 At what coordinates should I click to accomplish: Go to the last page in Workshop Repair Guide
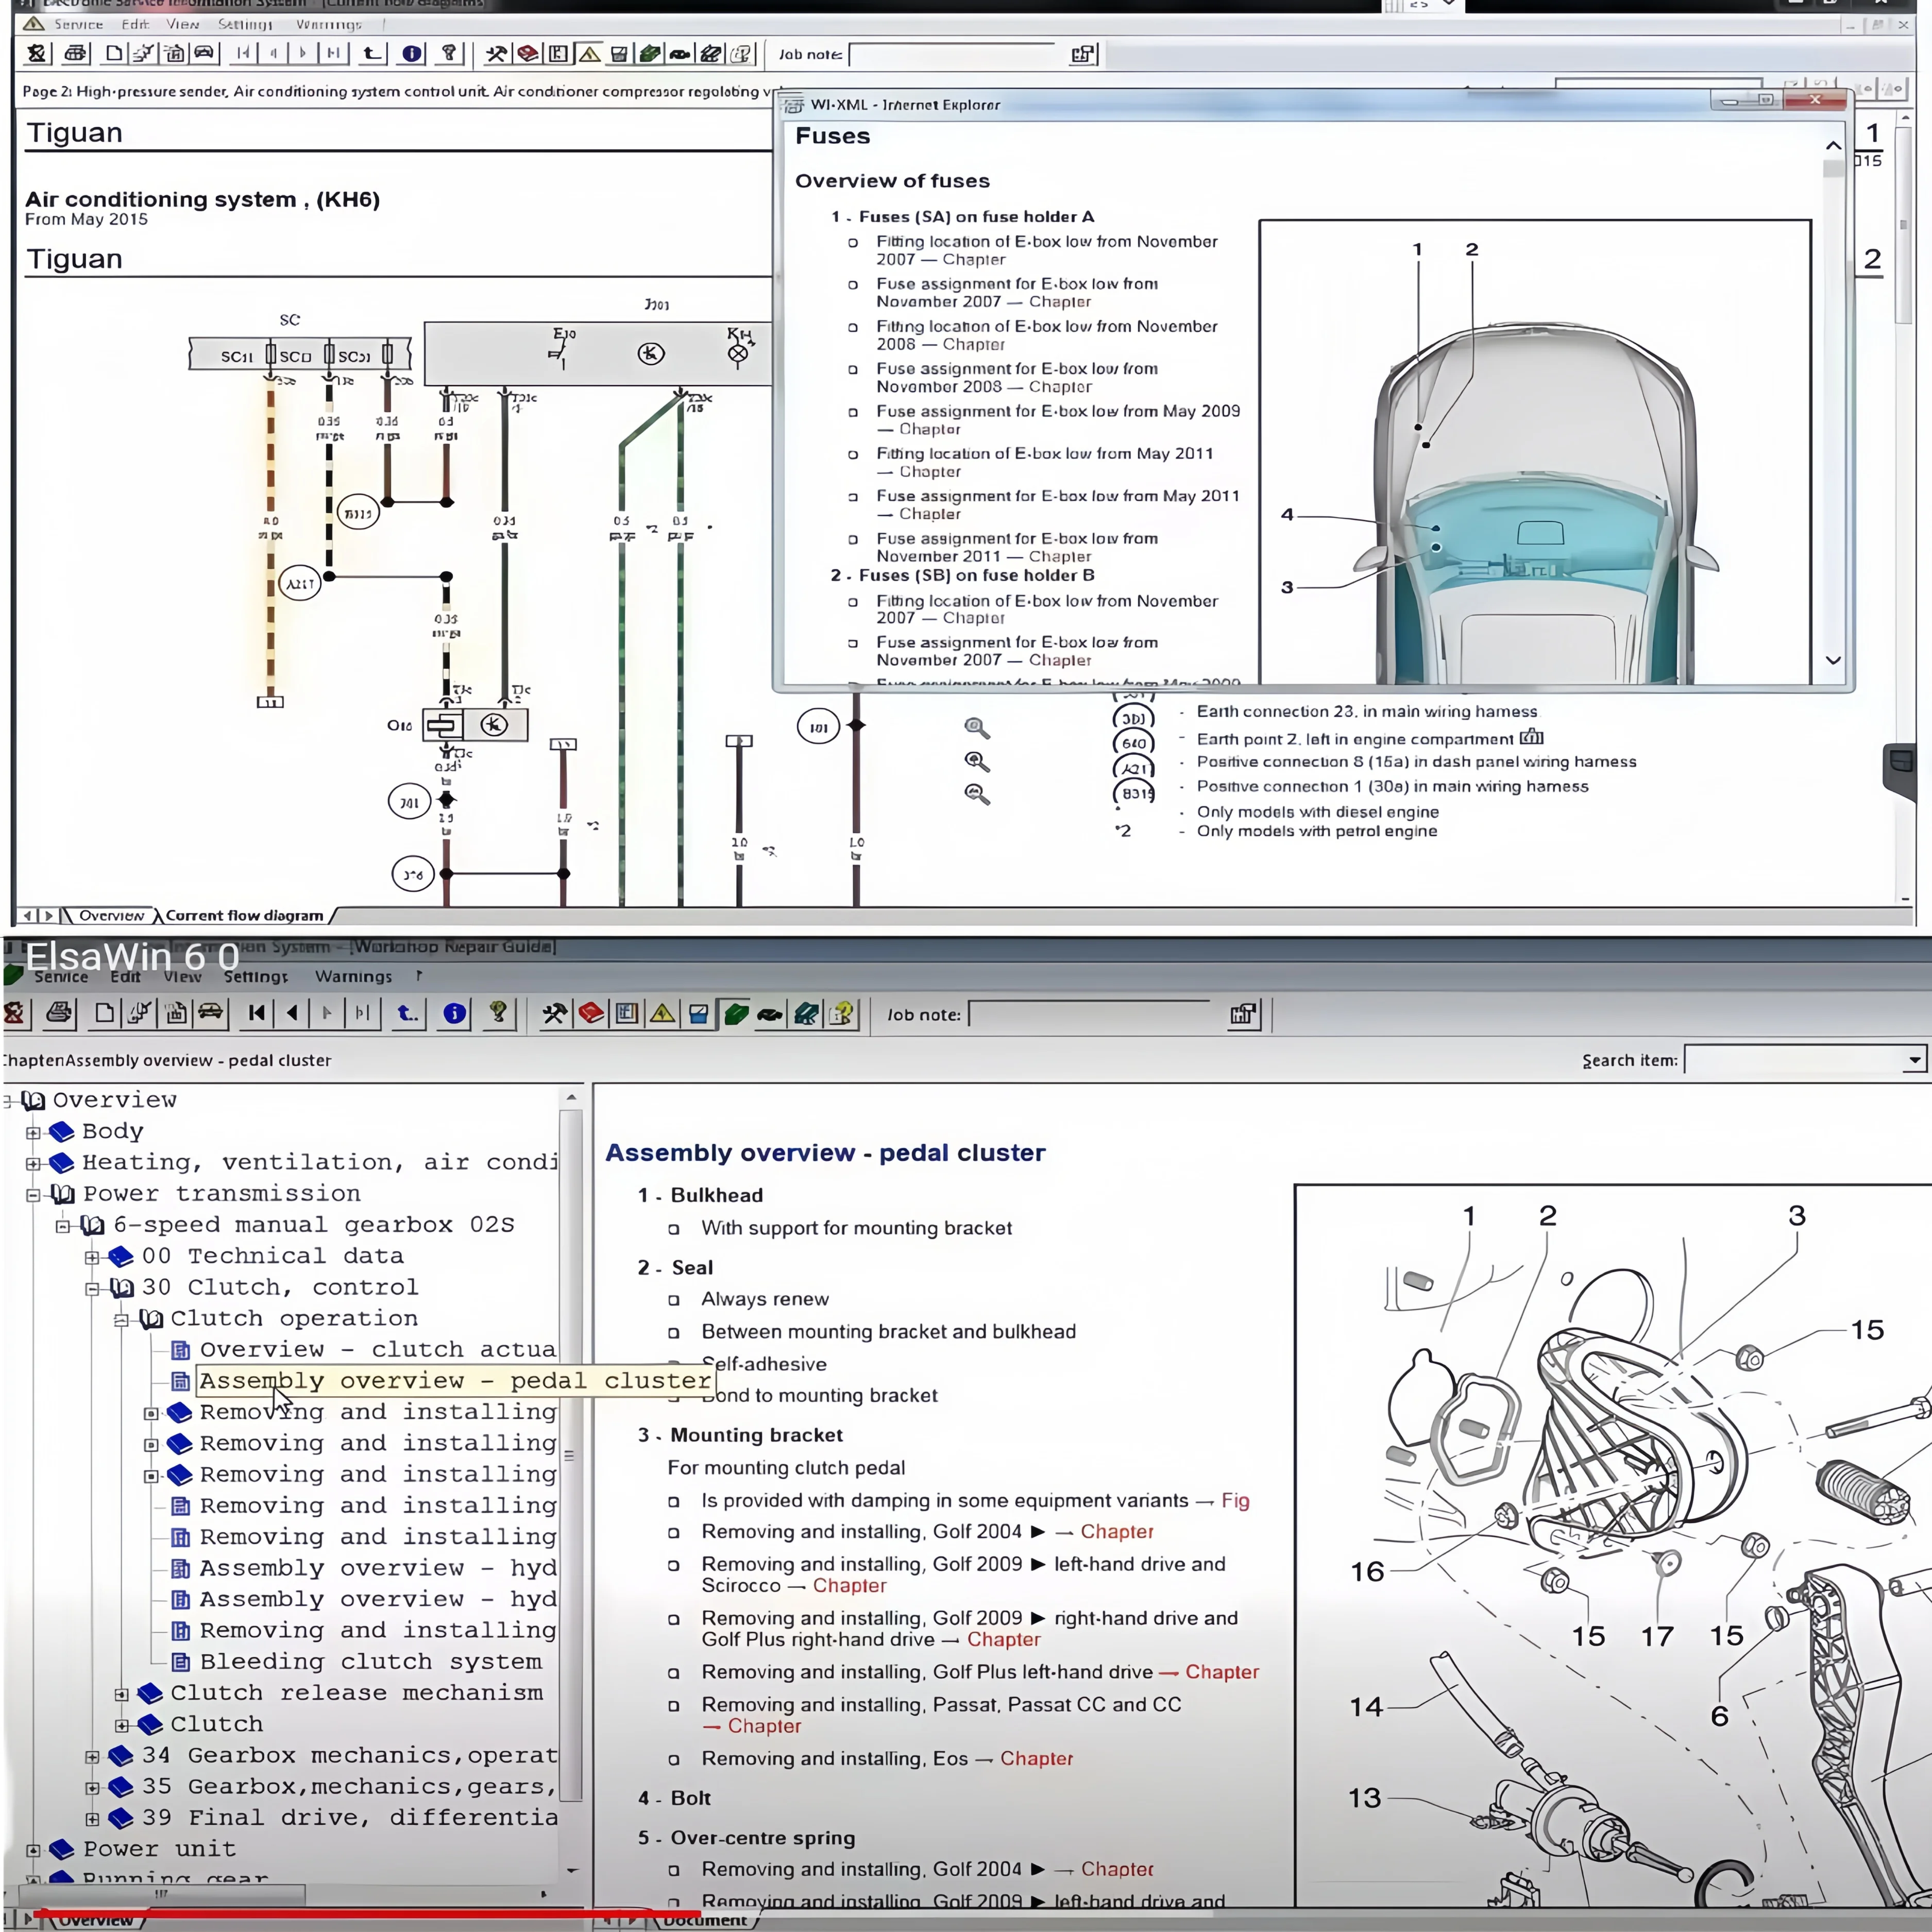(362, 1013)
